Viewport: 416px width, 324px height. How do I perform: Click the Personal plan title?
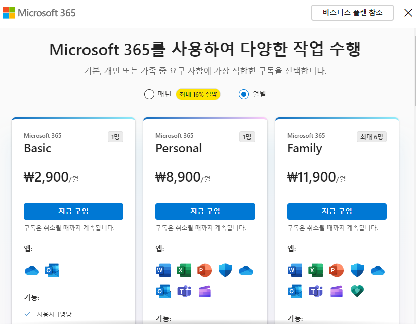point(179,148)
